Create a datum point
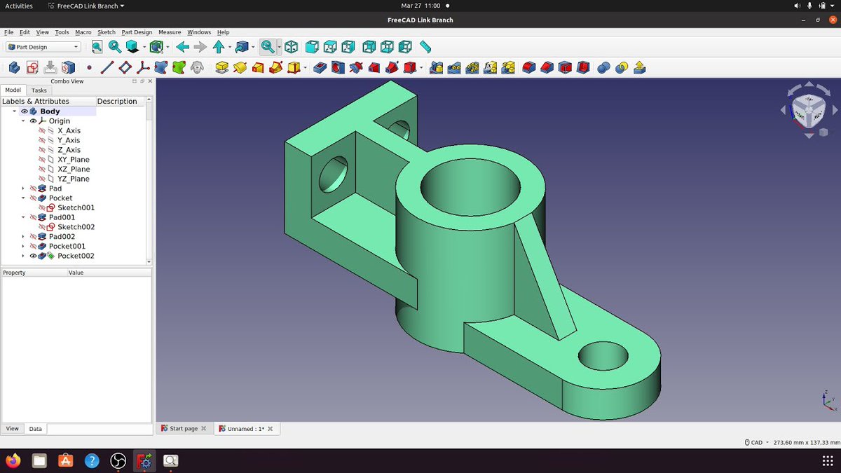Screen dimensions: 841x473 pos(89,68)
